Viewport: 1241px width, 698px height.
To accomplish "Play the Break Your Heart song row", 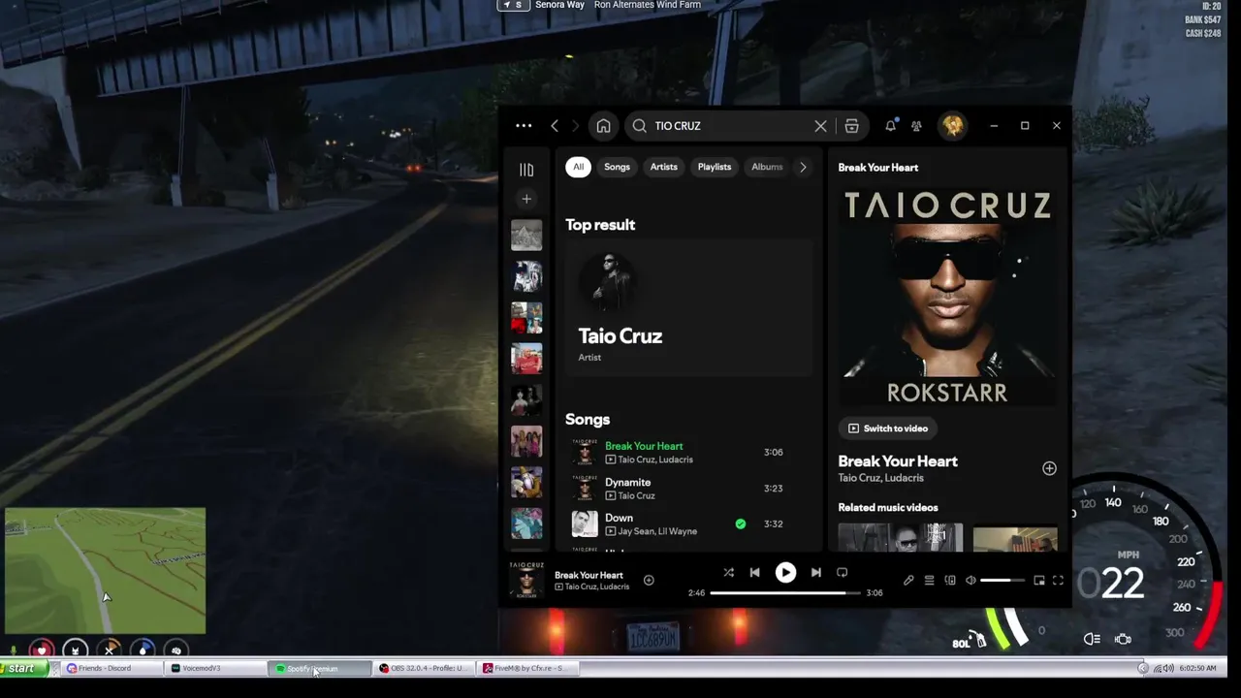I will click(x=688, y=452).
